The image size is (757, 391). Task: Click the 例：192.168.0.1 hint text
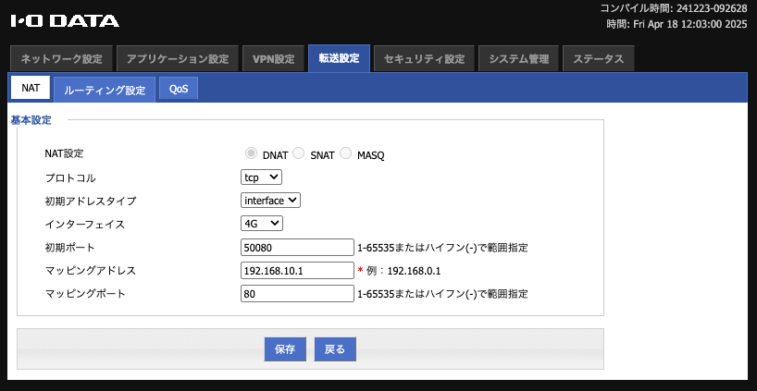[x=403, y=271]
